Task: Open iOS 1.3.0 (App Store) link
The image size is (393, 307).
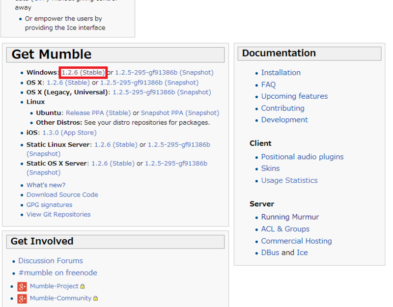Action: (69, 133)
